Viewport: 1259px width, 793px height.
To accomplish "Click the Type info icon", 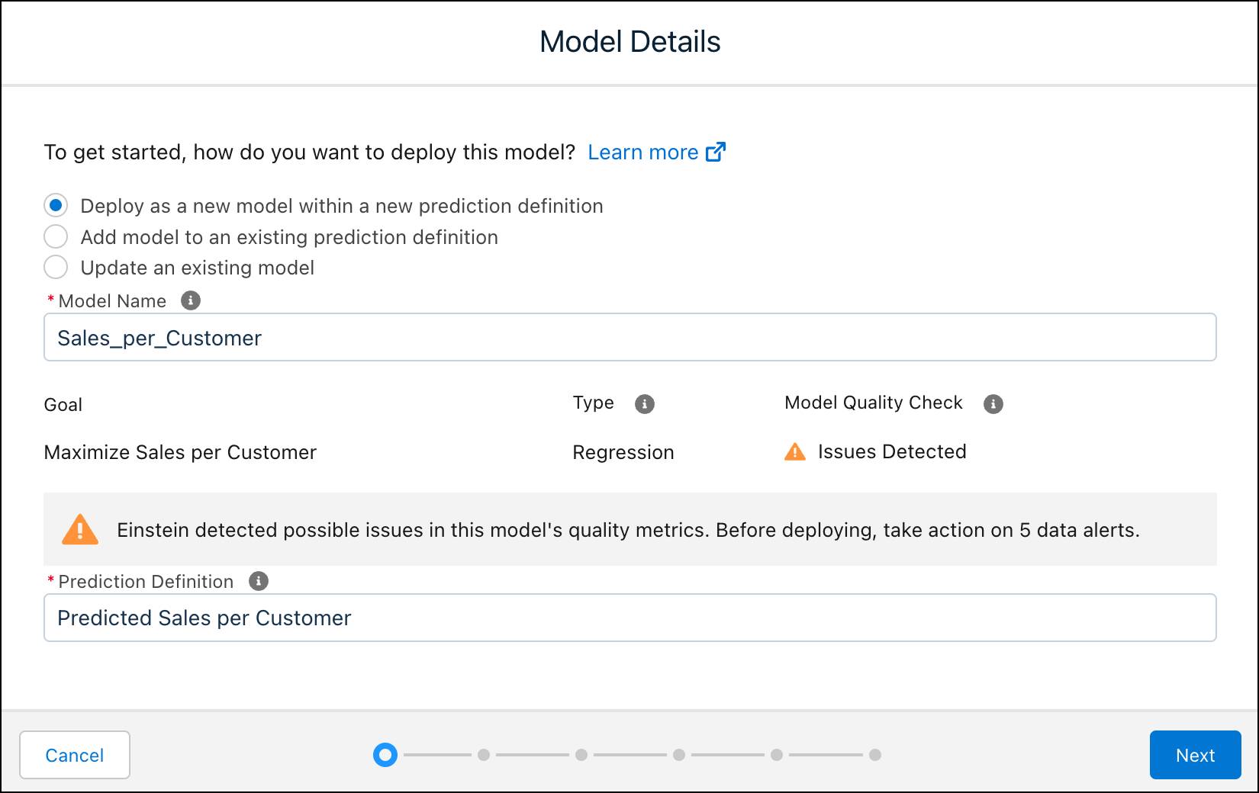I will click(x=645, y=403).
